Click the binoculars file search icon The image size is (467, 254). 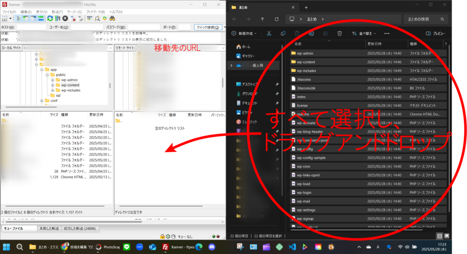tap(112, 18)
